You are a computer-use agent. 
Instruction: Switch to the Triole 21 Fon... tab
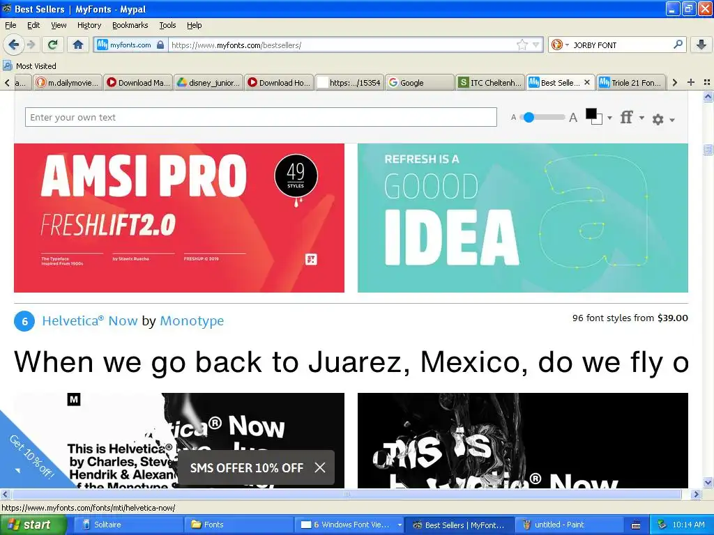pyautogui.click(x=631, y=82)
